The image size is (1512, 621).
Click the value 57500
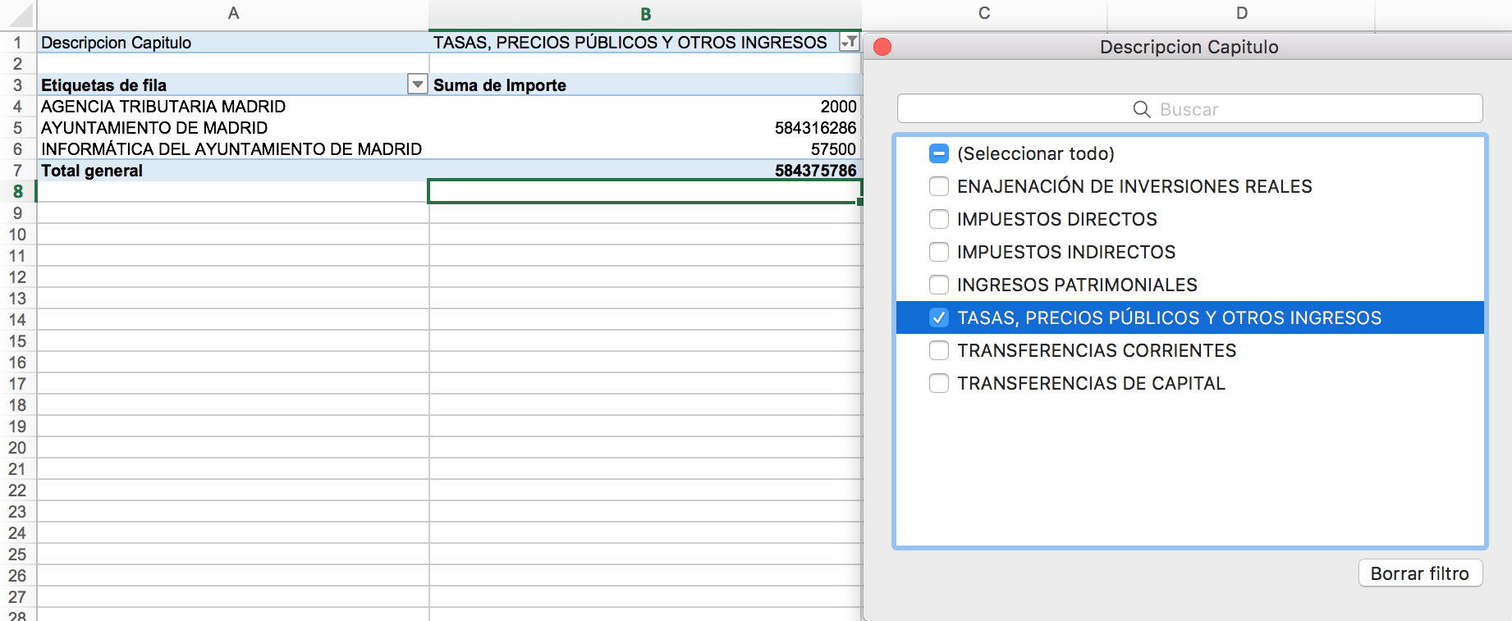point(833,149)
